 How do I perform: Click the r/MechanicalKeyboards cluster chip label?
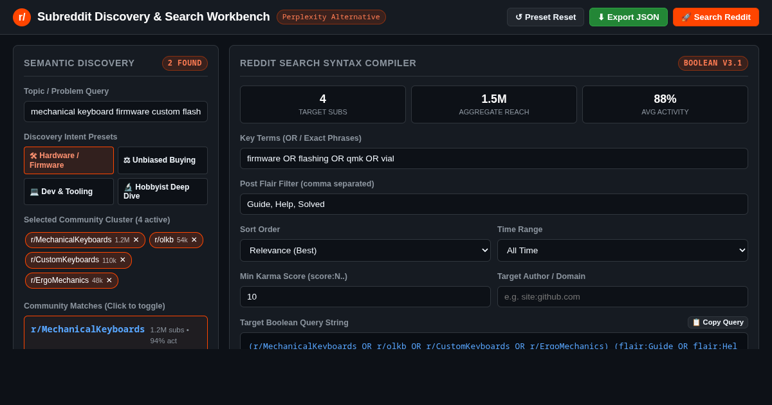[71, 240]
